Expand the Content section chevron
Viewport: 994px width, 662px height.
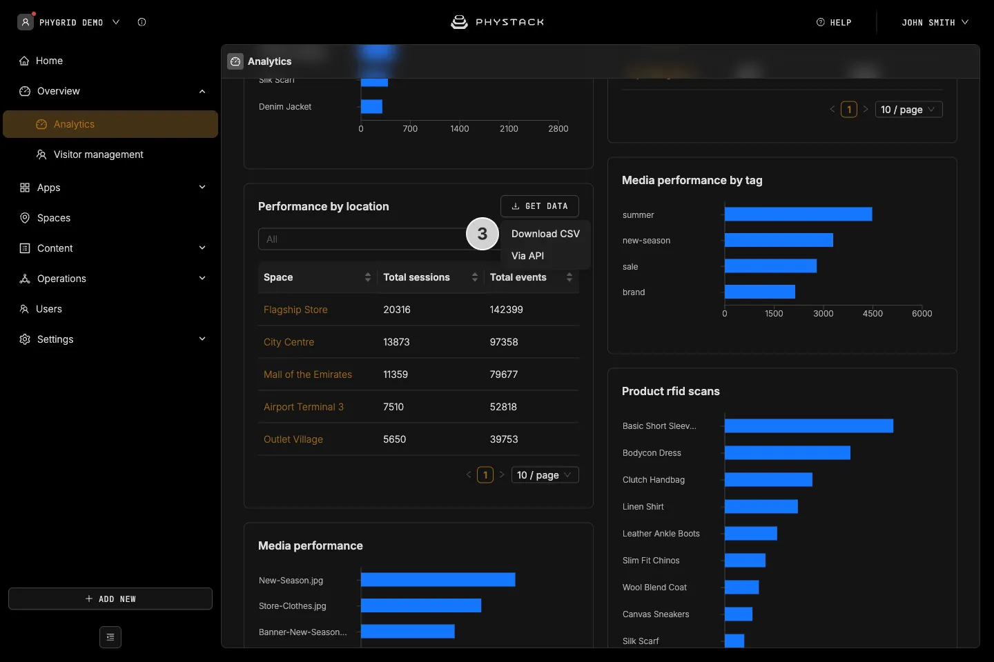tap(202, 248)
